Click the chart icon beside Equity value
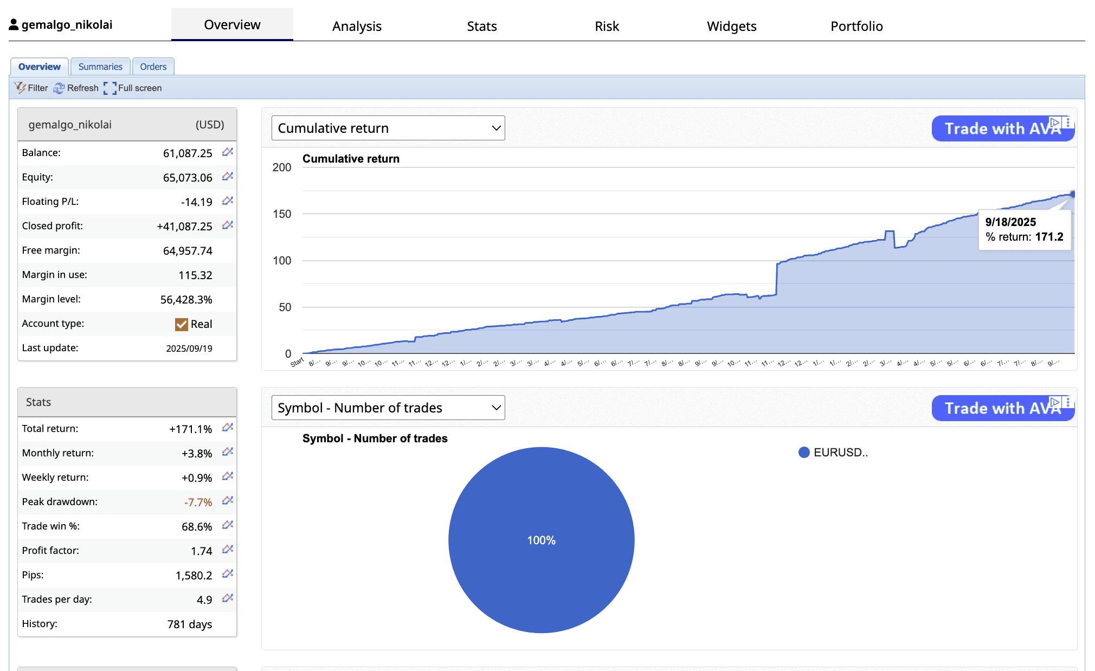 pos(228,177)
